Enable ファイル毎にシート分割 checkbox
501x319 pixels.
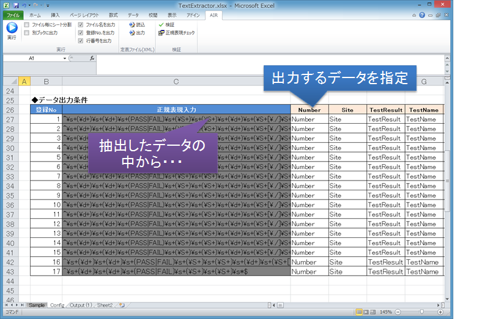click(x=26, y=25)
